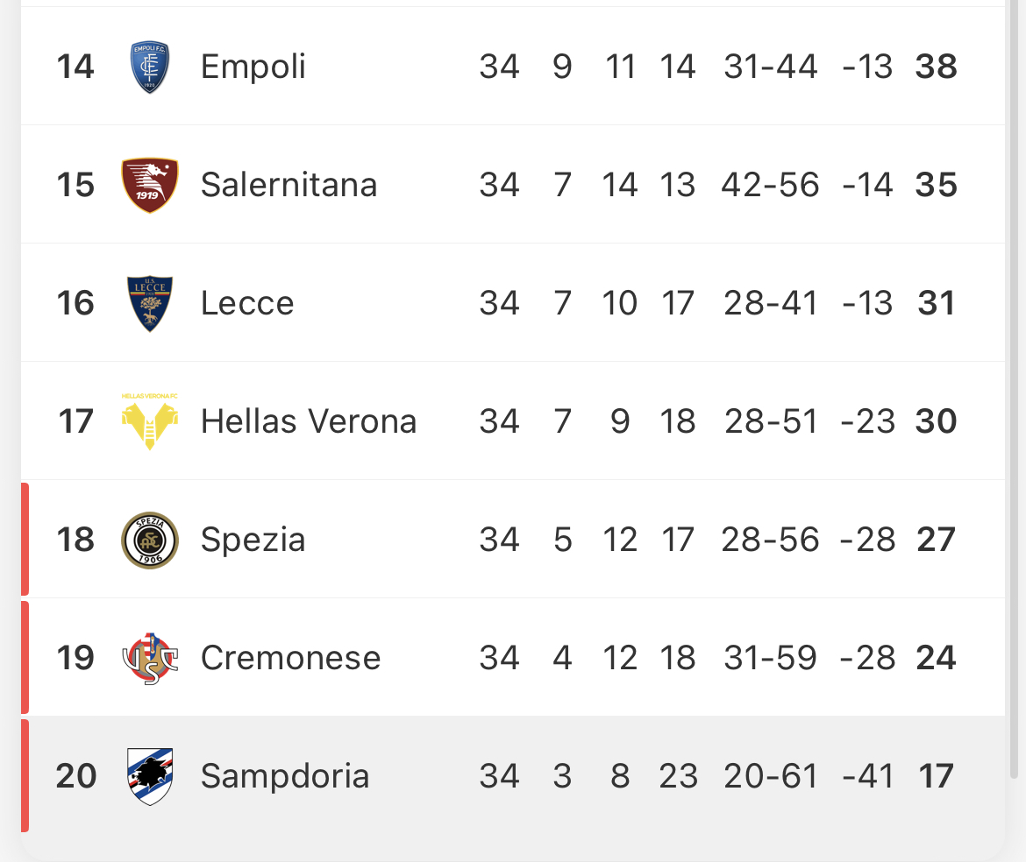Open the Empoli team name link
The height and width of the screenshot is (862, 1026).
click(253, 67)
